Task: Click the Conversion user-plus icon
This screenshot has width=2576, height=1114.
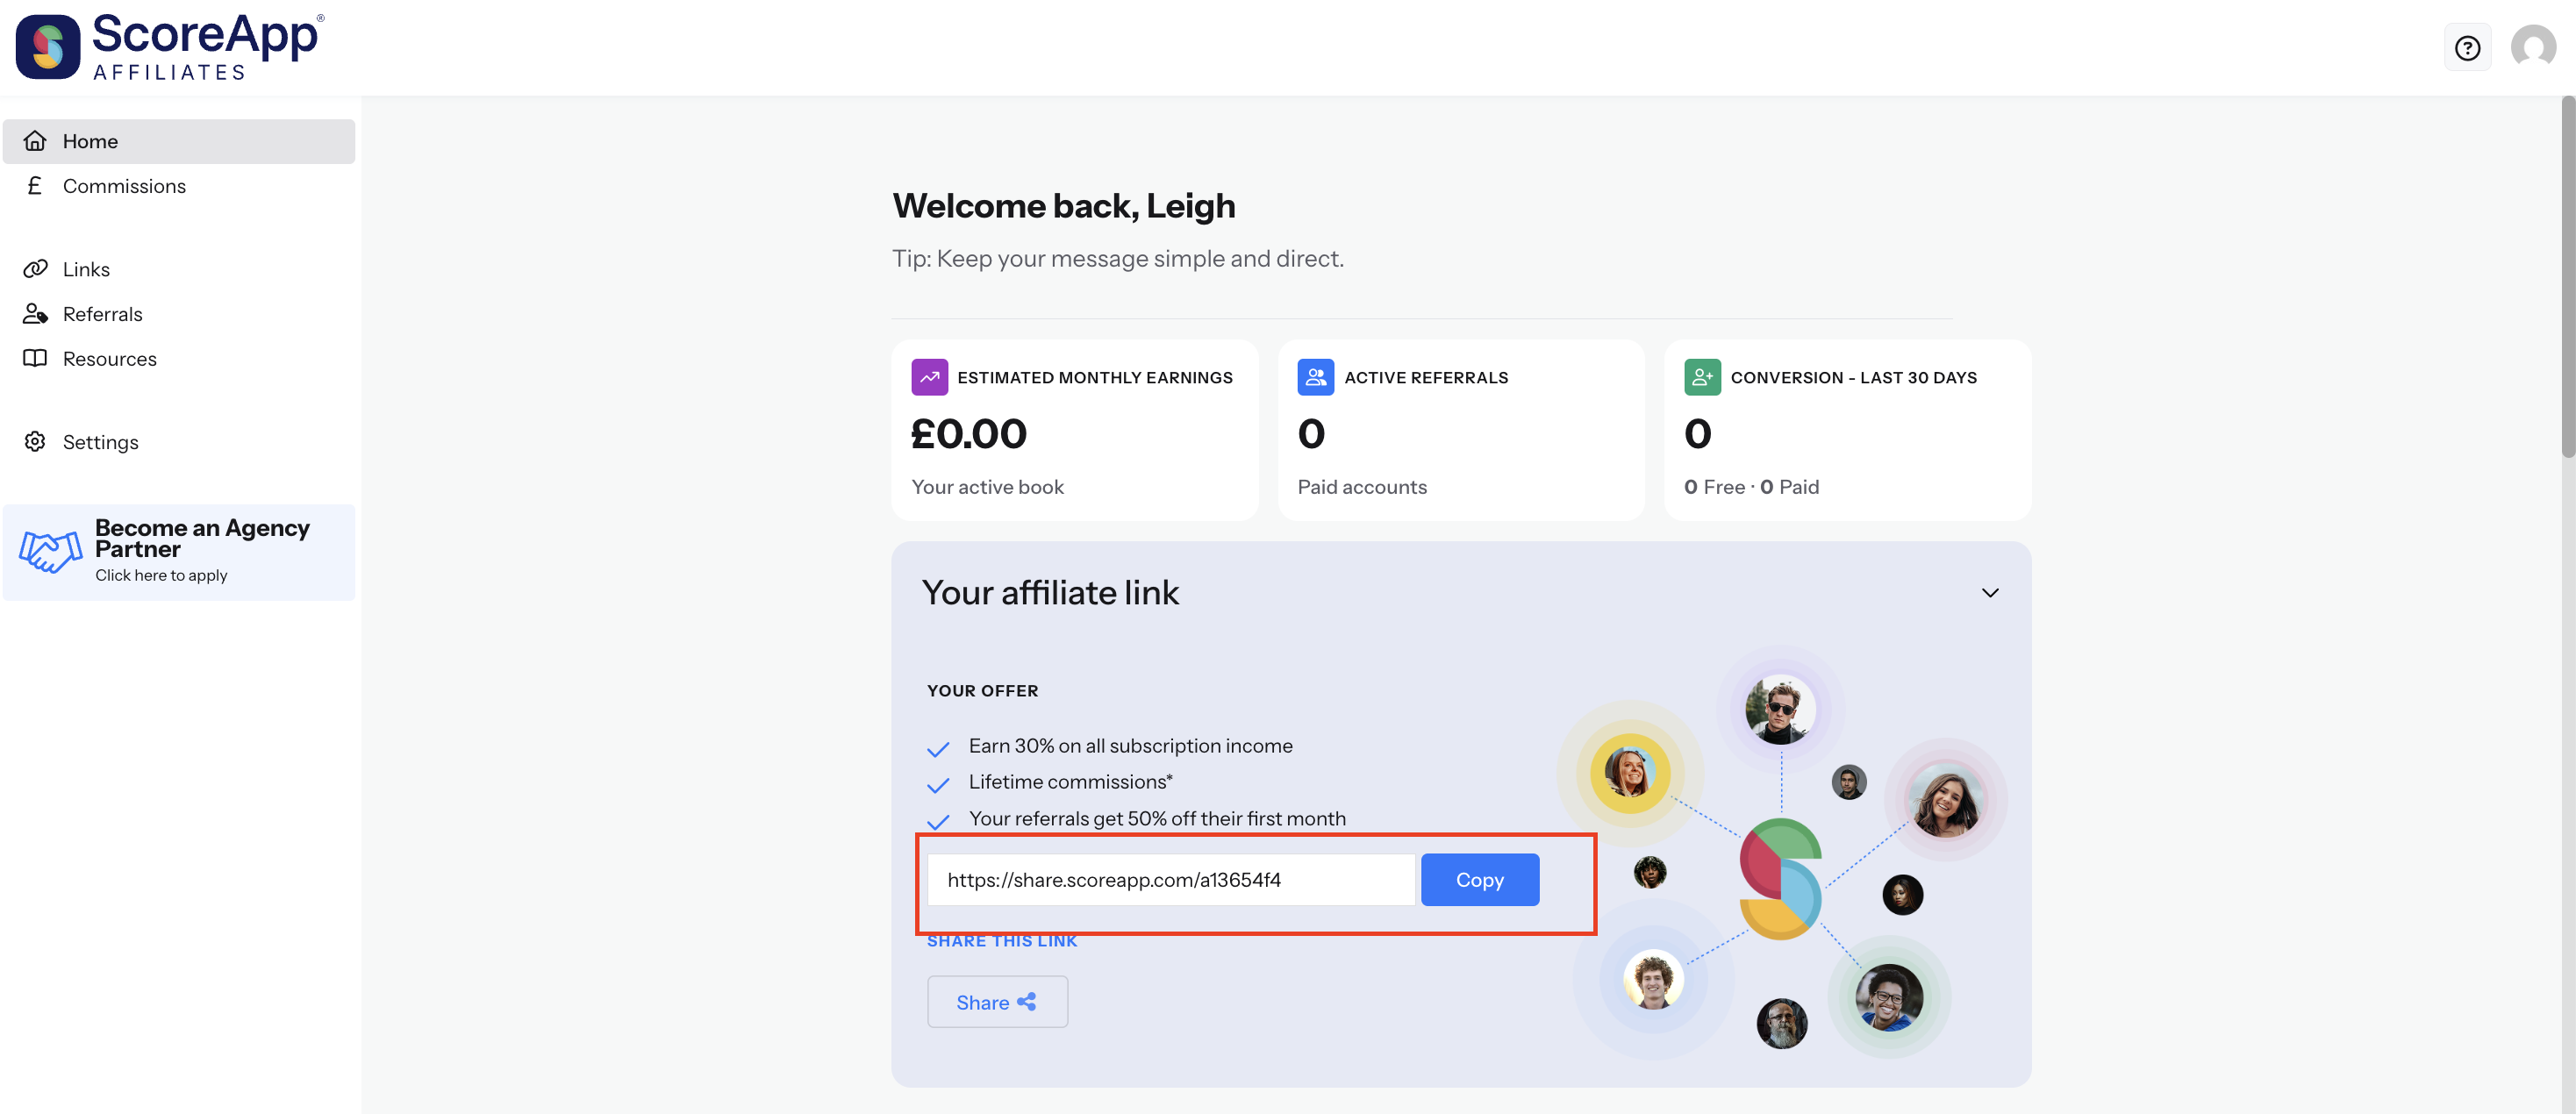Action: tap(1701, 377)
